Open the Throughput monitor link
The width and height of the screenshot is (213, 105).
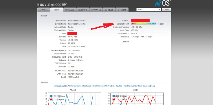(x=59, y=86)
